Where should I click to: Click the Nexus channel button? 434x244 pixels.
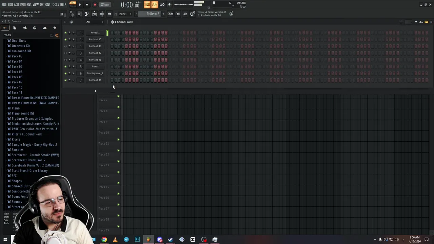(x=95, y=66)
